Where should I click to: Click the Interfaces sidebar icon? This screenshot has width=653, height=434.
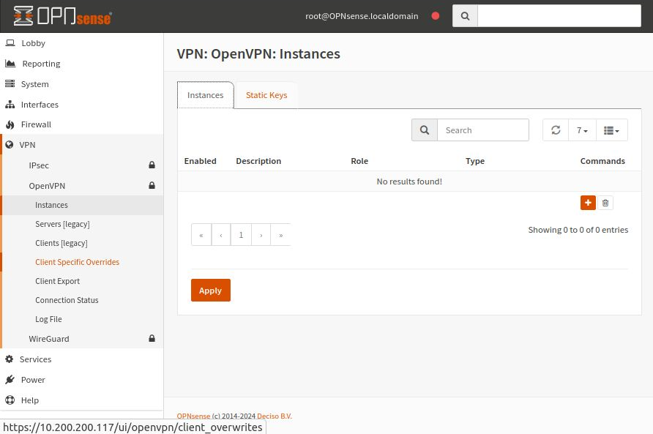pyautogui.click(x=10, y=104)
